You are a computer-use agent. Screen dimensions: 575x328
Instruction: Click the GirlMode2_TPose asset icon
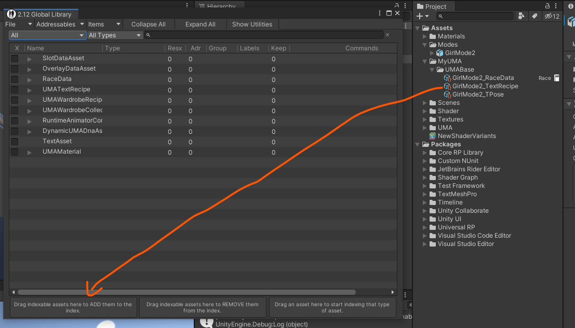click(x=447, y=94)
